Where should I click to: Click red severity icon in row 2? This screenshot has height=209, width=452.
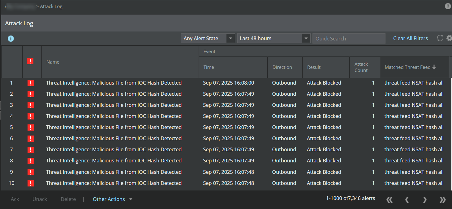tap(30, 94)
